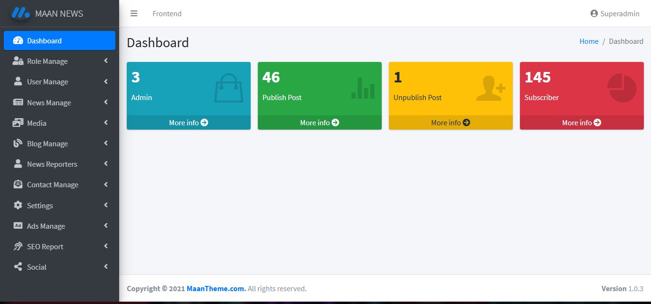Open the Frontend link in top bar
Viewport: 651px width, 304px height.
[x=167, y=13]
